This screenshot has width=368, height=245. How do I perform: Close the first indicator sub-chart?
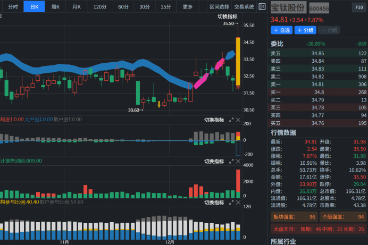(x=238, y=120)
